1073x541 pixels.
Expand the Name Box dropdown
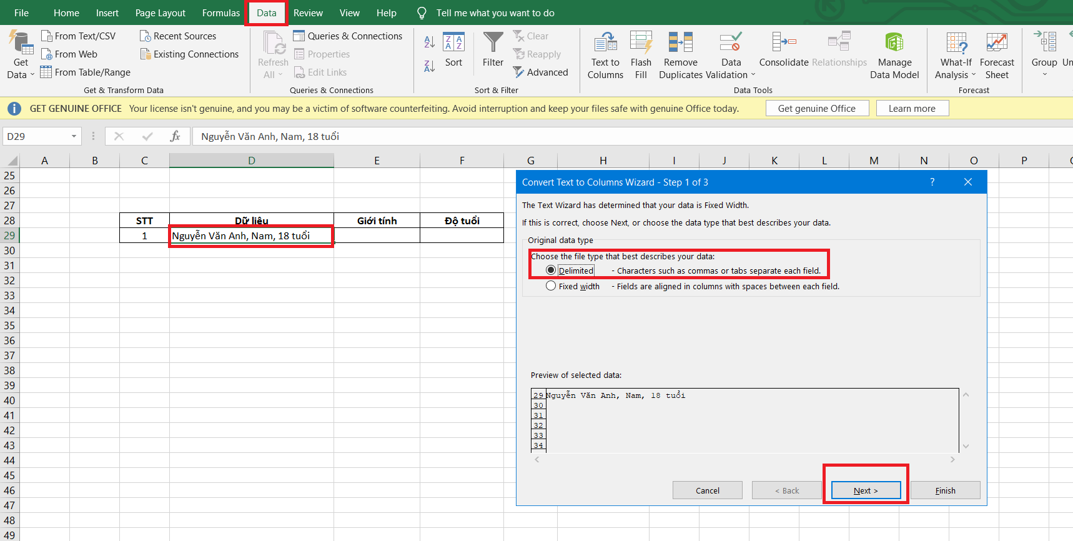coord(74,136)
